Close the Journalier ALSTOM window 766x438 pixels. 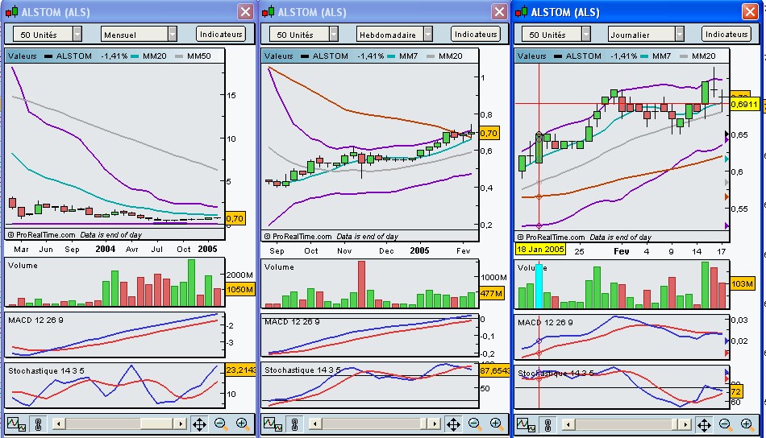pyautogui.click(x=750, y=12)
